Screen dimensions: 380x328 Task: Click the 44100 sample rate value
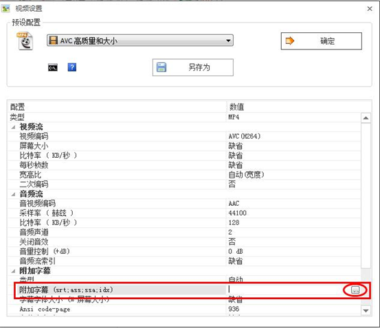[x=237, y=213]
